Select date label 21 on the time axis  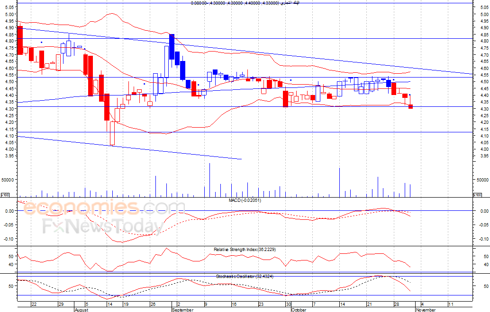coord(369,304)
